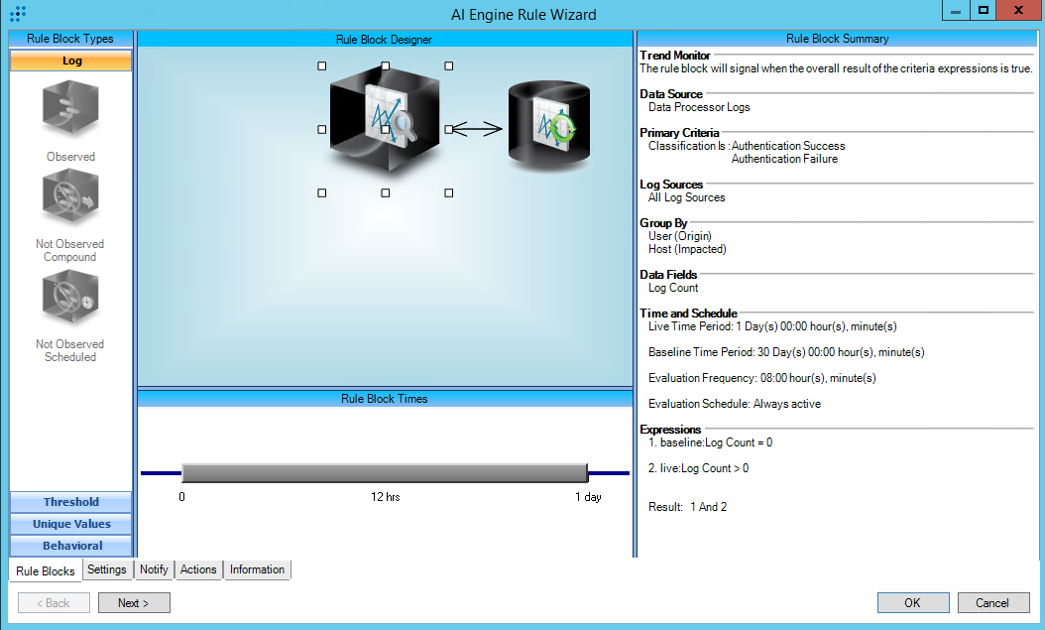Expand the Behavioral rule block section
This screenshot has width=1045, height=630.
(70, 546)
